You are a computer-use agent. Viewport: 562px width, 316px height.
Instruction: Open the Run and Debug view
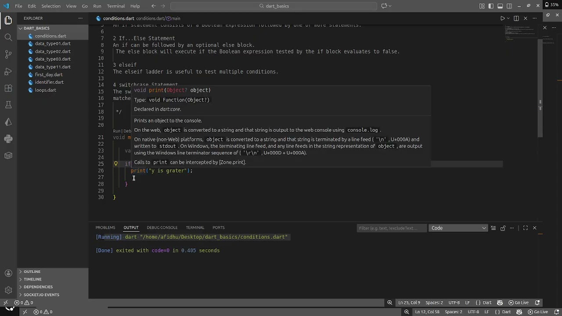tap(8, 72)
